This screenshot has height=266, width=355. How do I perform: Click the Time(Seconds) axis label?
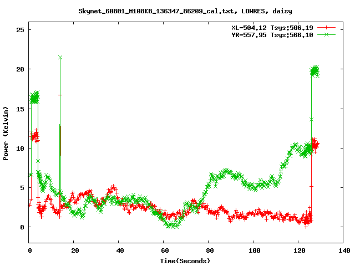185,261
